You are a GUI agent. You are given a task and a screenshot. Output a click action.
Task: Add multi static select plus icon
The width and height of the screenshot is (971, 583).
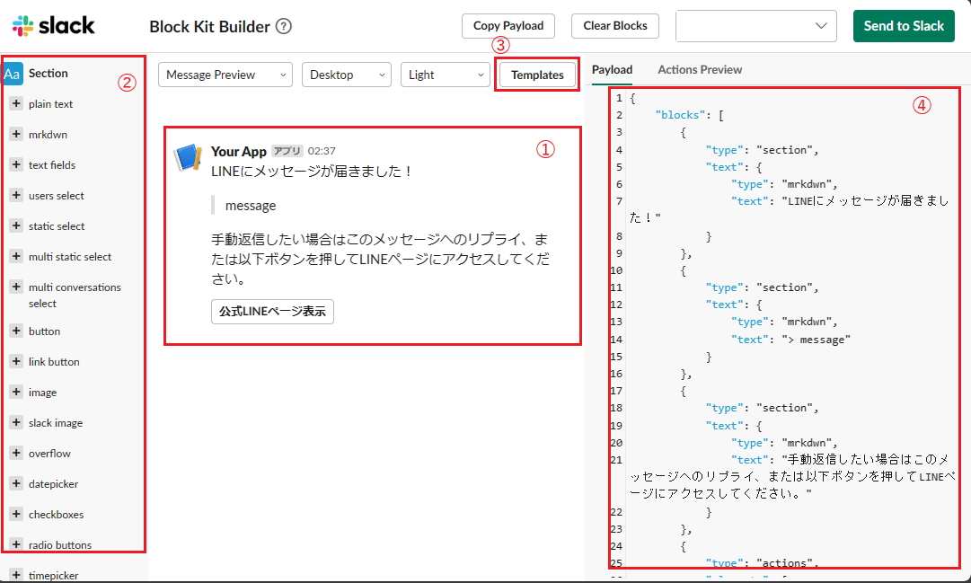pyautogui.click(x=17, y=256)
